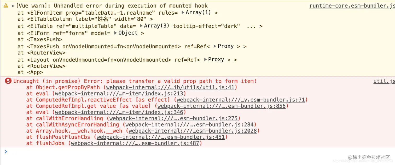Viewport: 395px width, 165px height.
Task: Open the runtime-core.esm-bundler.js source link
Action: pyautogui.click(x=352, y=6)
